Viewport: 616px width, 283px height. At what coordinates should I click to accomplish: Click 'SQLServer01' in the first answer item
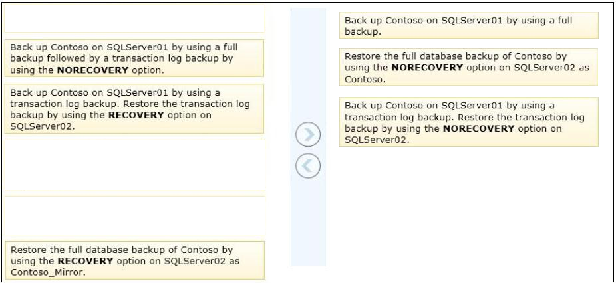pos(472,21)
